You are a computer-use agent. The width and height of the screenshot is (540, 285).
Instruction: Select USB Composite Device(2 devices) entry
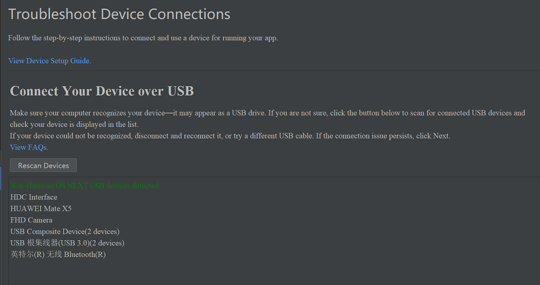click(64, 232)
